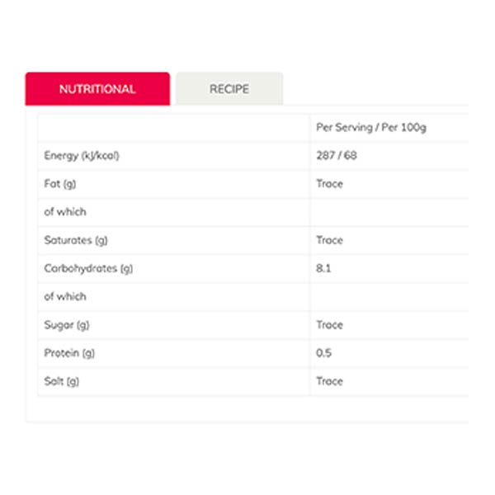This screenshot has height=495, width=495.
Task: Click the 8.1 carbohydrates value
Action: click(323, 268)
